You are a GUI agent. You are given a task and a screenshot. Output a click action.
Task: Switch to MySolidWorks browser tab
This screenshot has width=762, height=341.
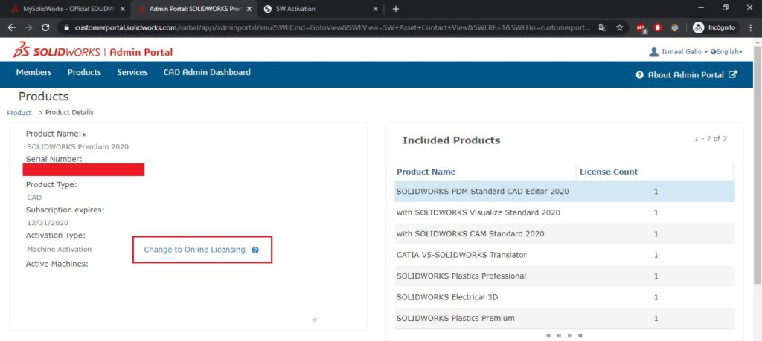[x=68, y=9]
